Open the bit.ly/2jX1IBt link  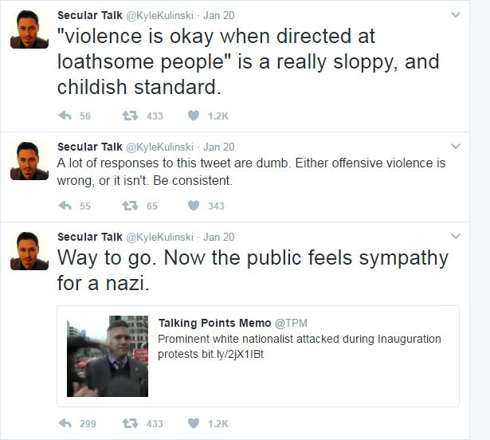(x=233, y=354)
